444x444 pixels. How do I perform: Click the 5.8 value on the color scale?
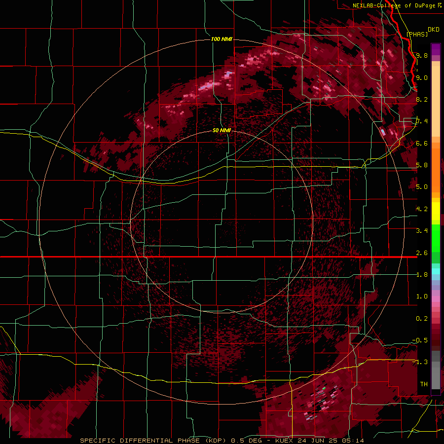coord(422,165)
